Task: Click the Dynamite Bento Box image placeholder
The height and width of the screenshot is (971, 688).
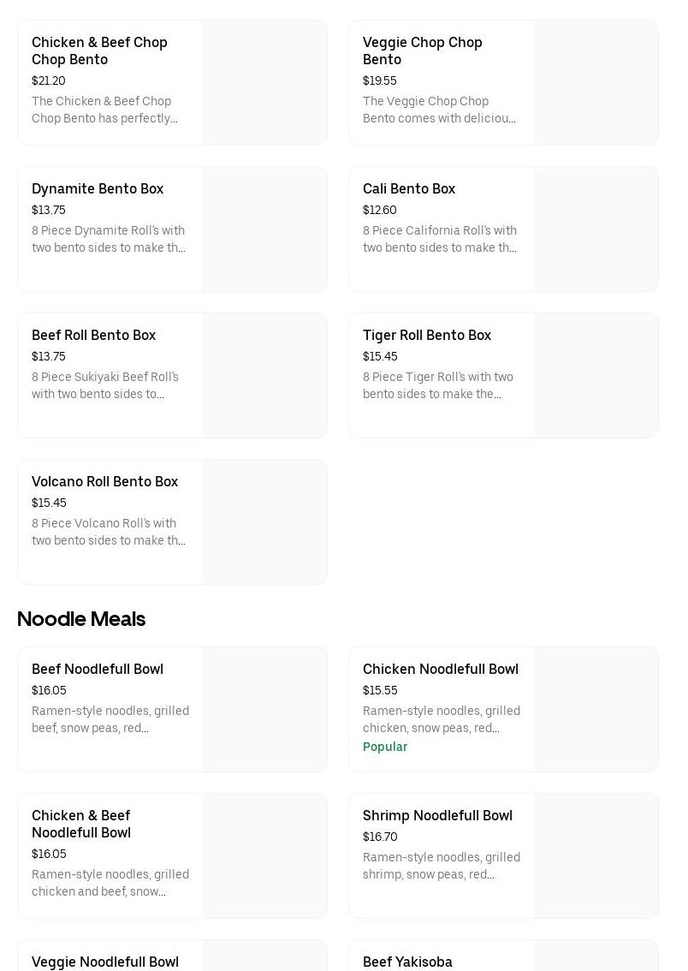Action: 264,229
